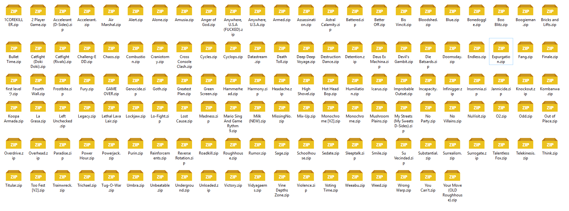Select the 1COREKILLER.zip file icon
Image resolution: width=569 pixels, height=211 pixels.
tap(14, 10)
